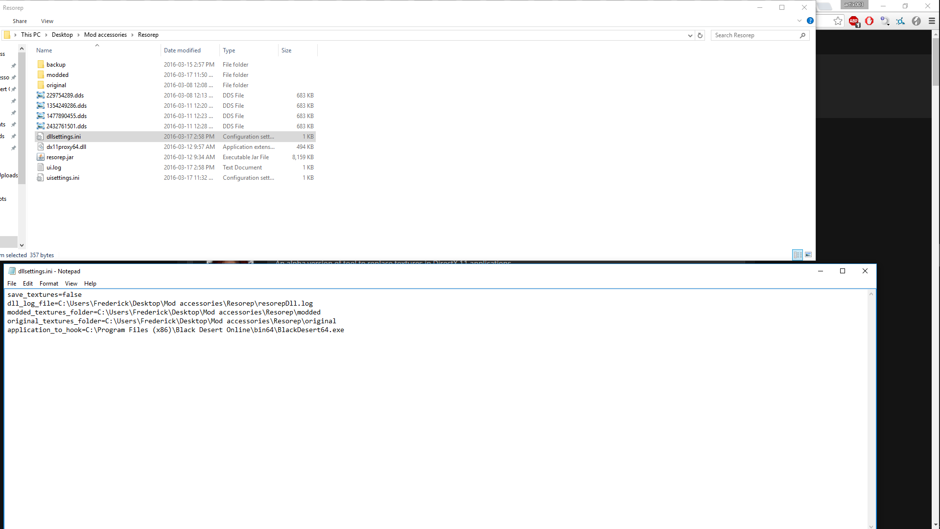Navigate to Mod accessories breadcrumb
This screenshot has width=940, height=529.
pos(105,35)
